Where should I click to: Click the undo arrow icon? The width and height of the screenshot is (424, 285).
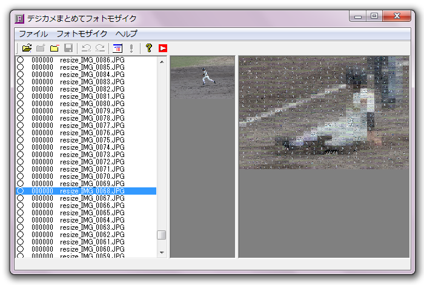click(x=86, y=48)
